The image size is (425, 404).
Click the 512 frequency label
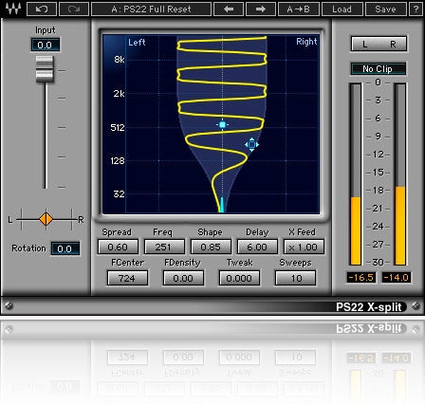(x=118, y=128)
